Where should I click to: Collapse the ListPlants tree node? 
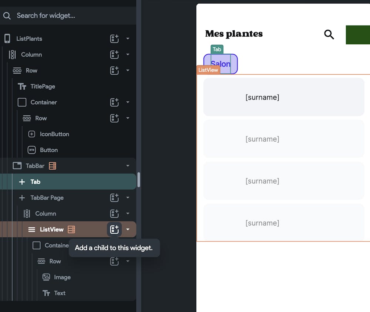[x=128, y=38]
